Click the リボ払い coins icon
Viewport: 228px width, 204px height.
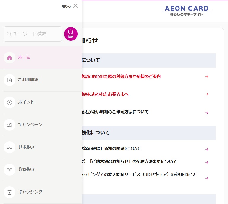pyautogui.click(x=9, y=147)
